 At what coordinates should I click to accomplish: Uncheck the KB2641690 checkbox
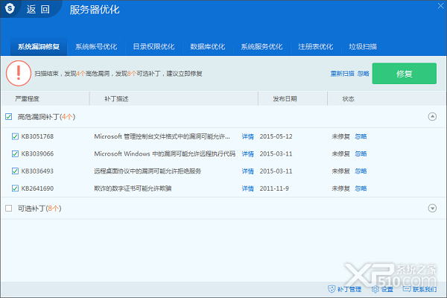coord(15,188)
